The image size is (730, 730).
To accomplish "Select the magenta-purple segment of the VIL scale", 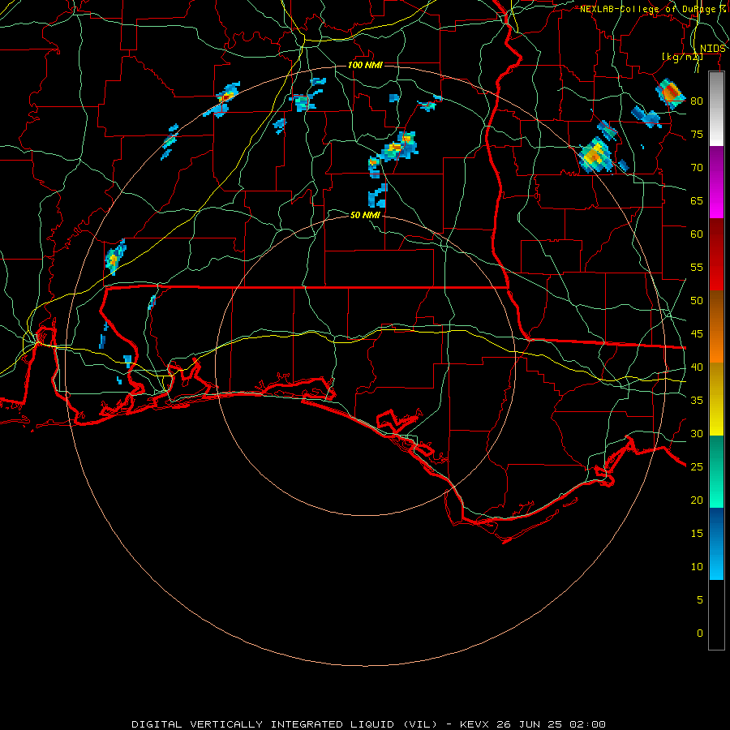I will click(716, 182).
